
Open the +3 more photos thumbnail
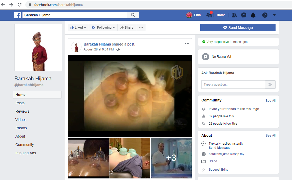[x=171, y=158]
